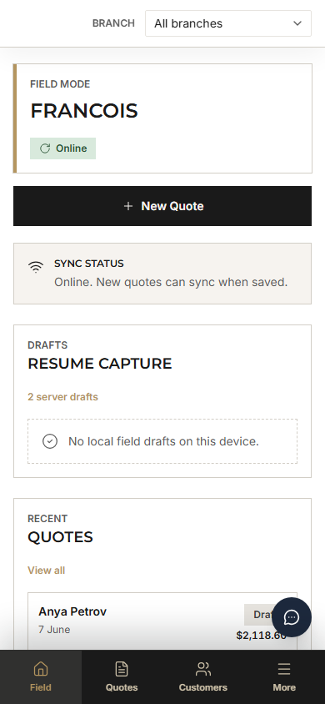
Task: Click the plus icon on New Quote
Action: pos(128,206)
